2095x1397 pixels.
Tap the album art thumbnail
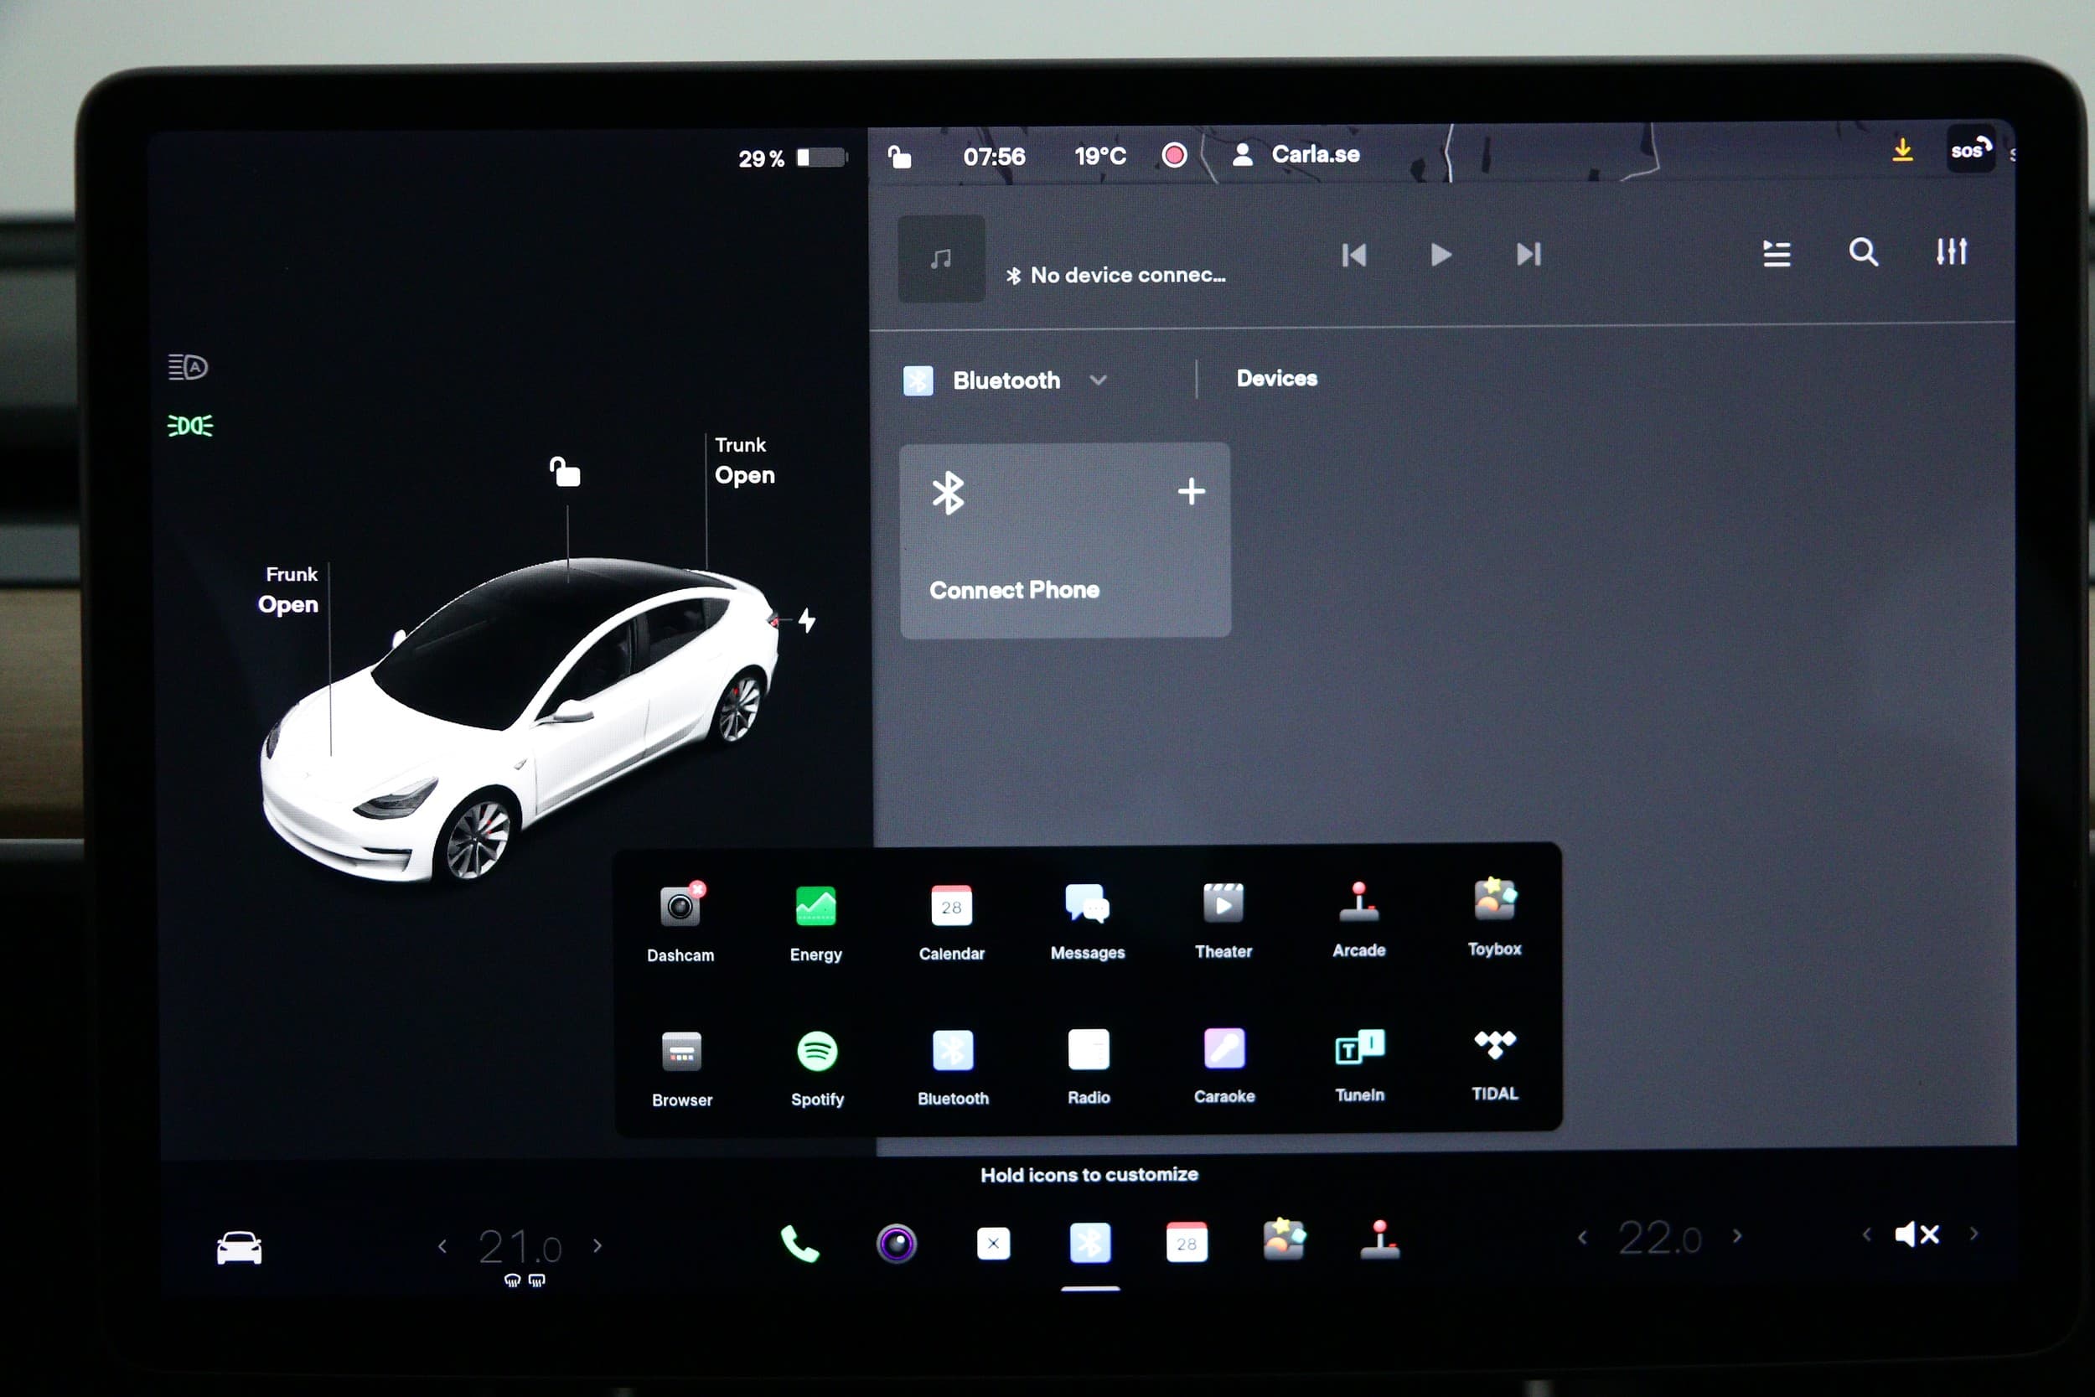point(942,258)
